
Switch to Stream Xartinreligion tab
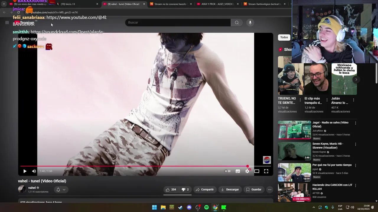click(265, 4)
